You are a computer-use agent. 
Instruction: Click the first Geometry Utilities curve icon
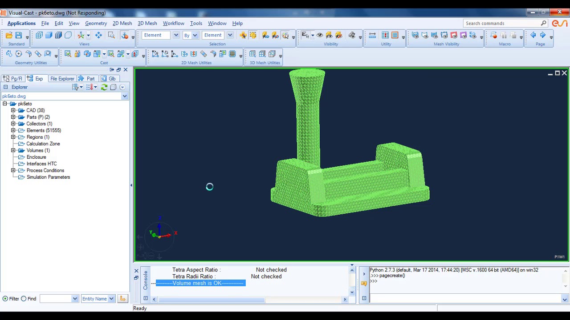click(x=9, y=54)
